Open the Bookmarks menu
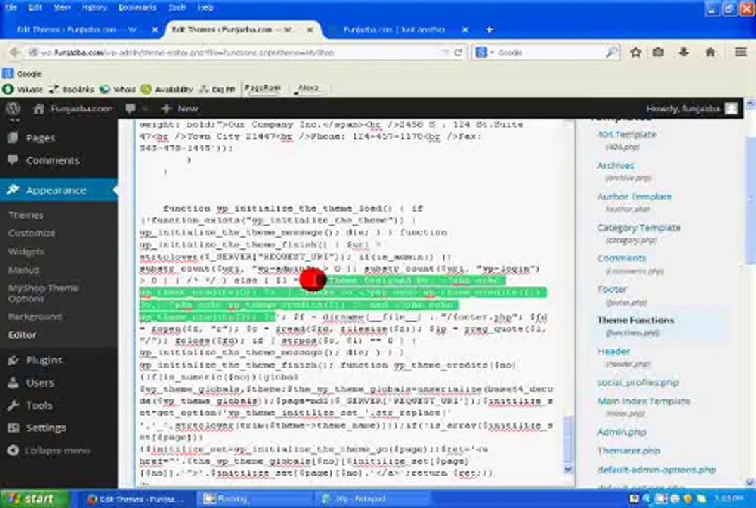 click(138, 7)
